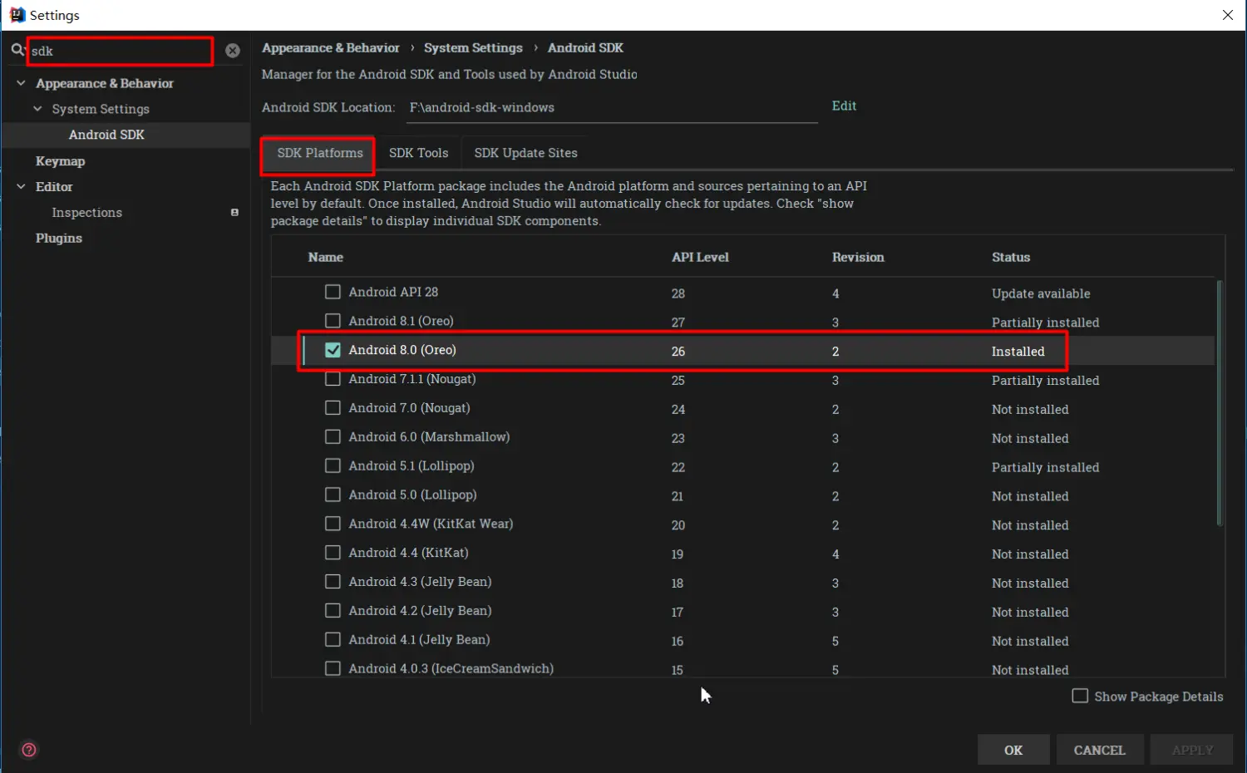Check the Android 5.1 (Lollipop) checkbox
Screen dimensions: 1247x773
[333, 466]
